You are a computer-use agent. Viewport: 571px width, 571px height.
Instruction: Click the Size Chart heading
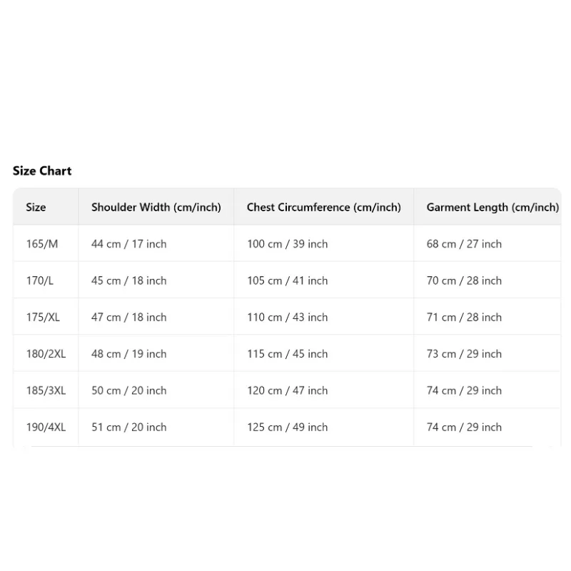pyautogui.click(x=42, y=171)
